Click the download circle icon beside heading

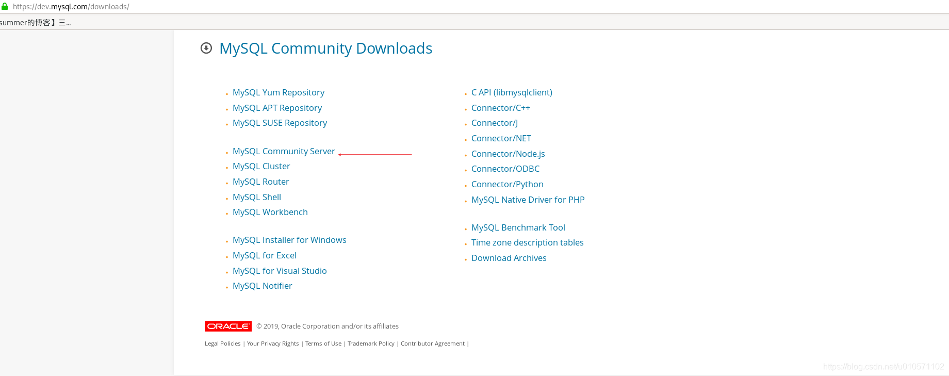pyautogui.click(x=206, y=48)
